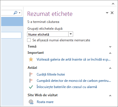Close the Rezumat etichete pane

point(112,13)
